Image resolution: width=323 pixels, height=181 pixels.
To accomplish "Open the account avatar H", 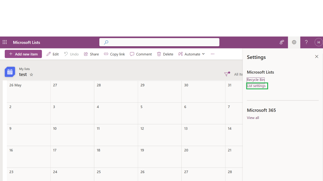I will (319, 42).
